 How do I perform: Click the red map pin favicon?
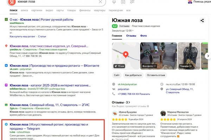point(6,46)
